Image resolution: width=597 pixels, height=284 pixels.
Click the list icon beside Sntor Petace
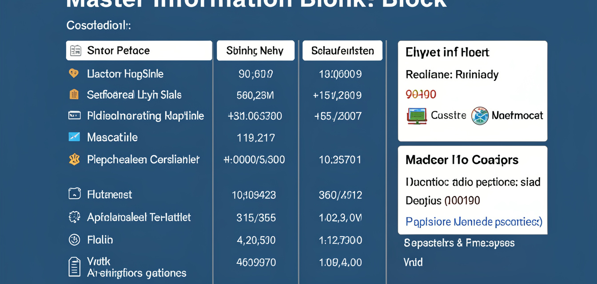76,51
